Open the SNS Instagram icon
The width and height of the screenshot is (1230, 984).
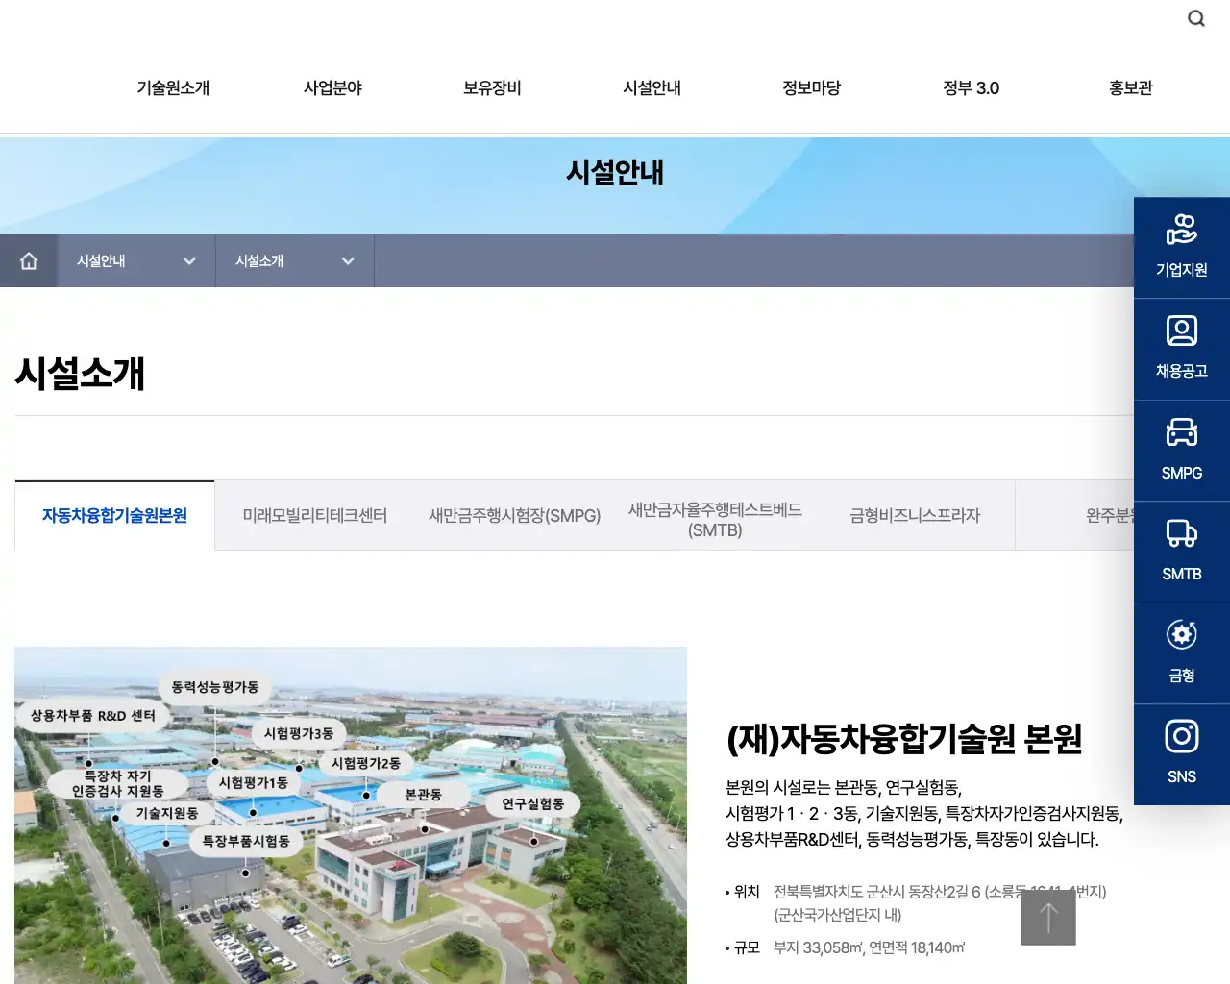point(1181,754)
